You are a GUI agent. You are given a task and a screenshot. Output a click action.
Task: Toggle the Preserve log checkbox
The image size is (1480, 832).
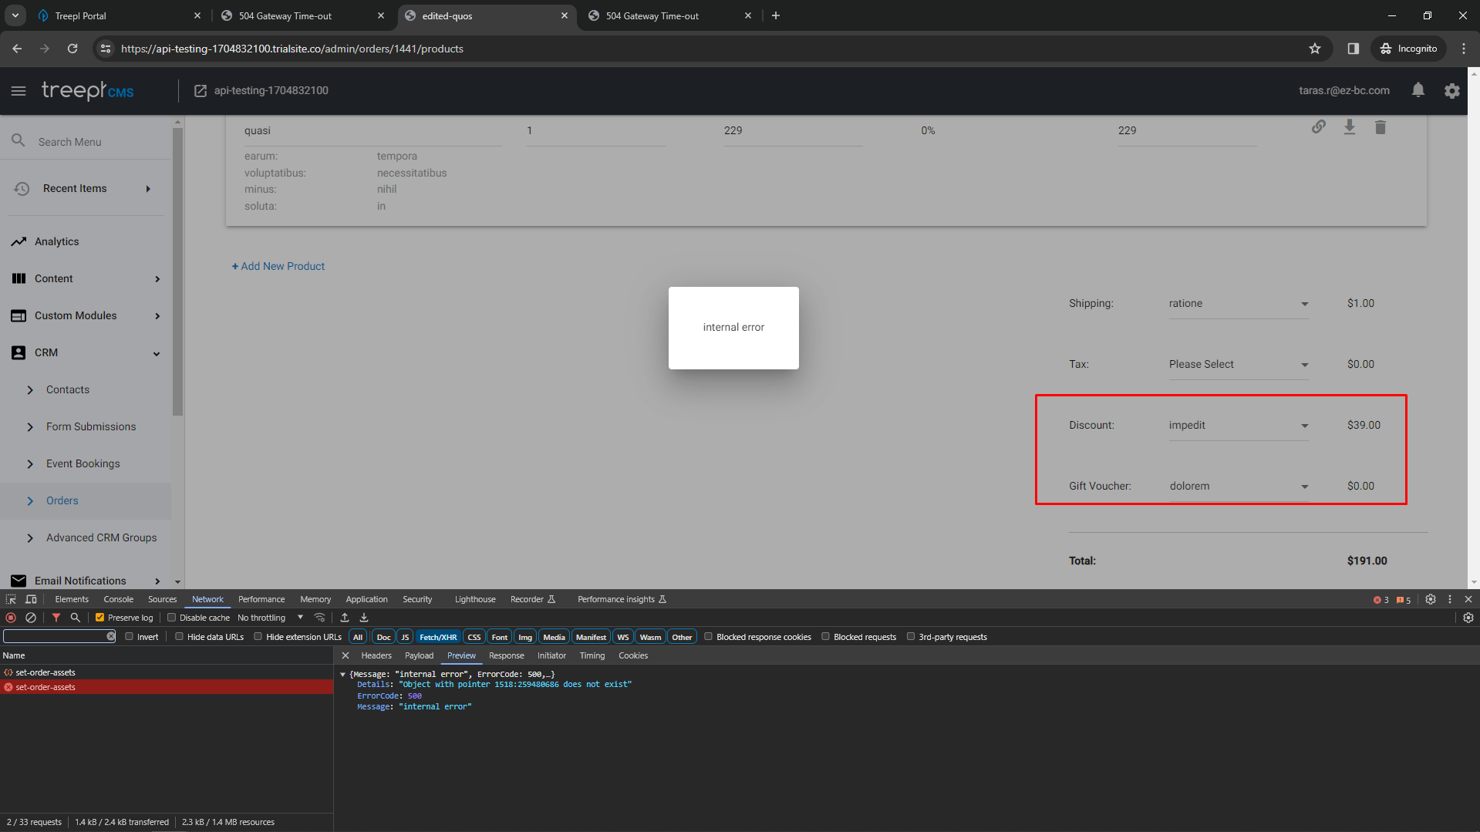99,618
